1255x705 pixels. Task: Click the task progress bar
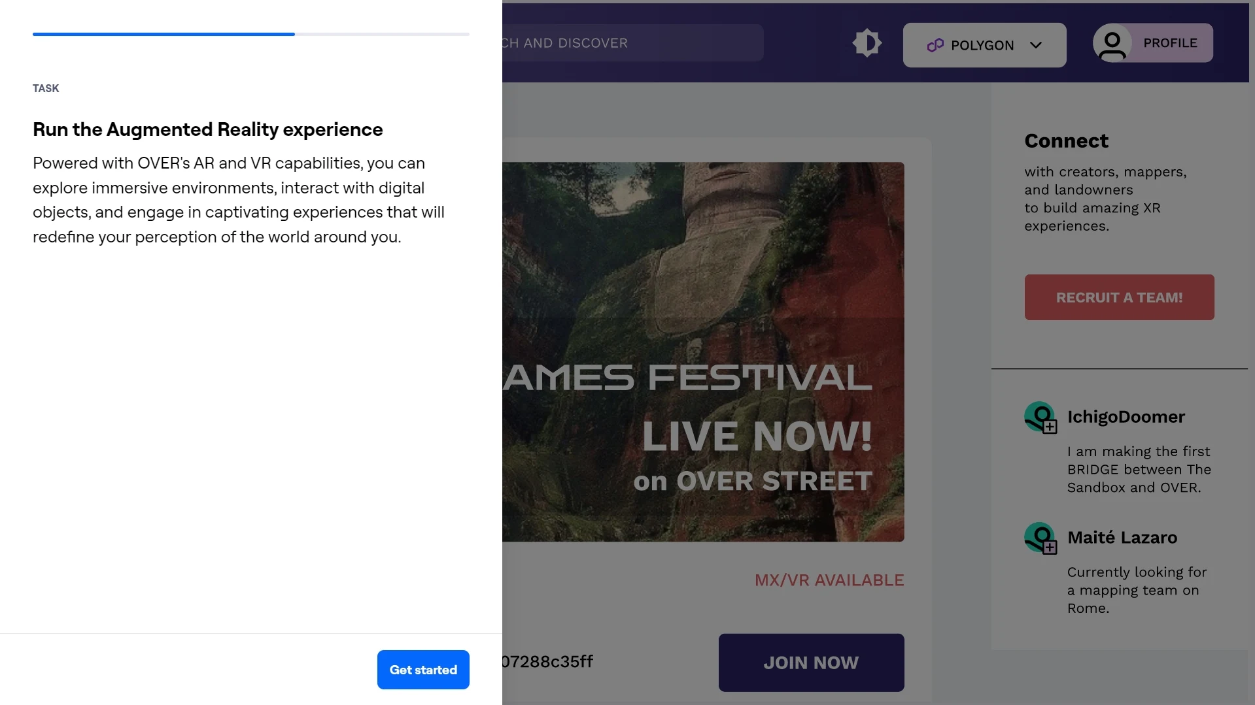point(251,34)
